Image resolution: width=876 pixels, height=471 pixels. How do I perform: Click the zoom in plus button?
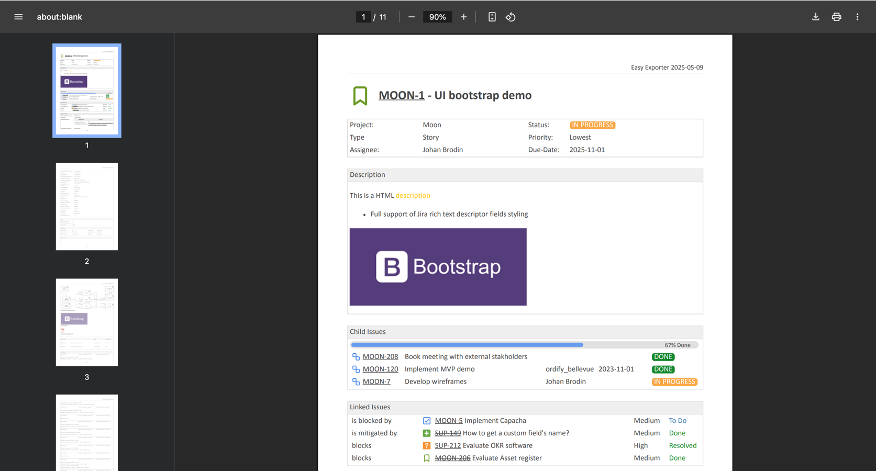tap(463, 17)
